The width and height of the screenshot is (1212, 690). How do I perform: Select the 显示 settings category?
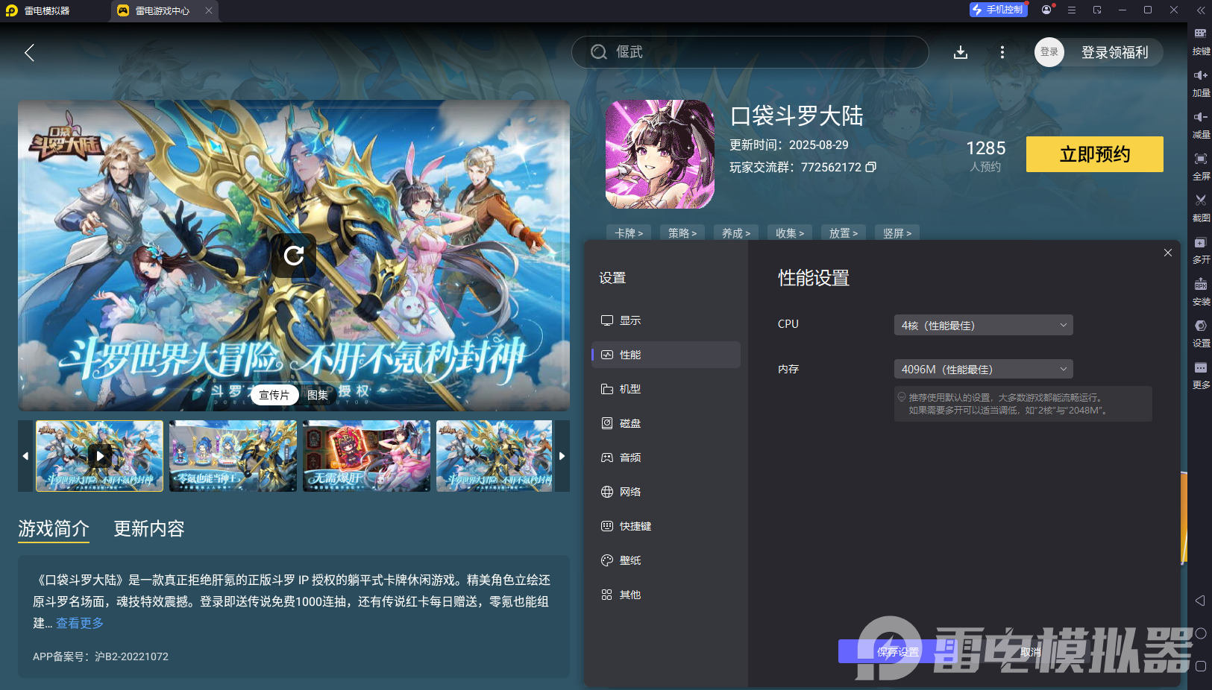666,320
